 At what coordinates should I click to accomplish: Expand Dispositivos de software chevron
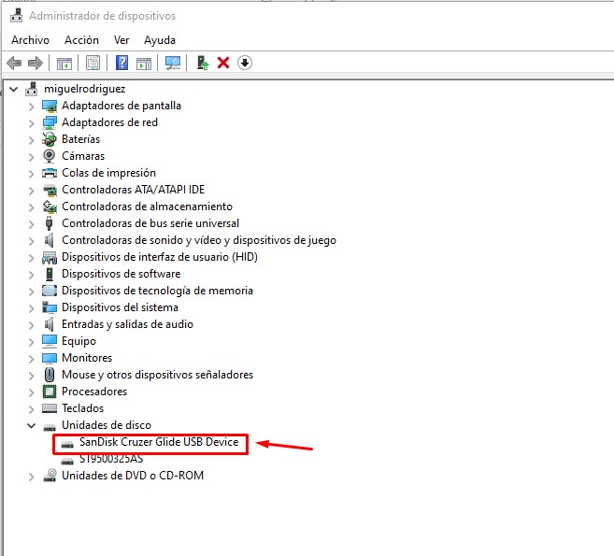tap(32, 275)
